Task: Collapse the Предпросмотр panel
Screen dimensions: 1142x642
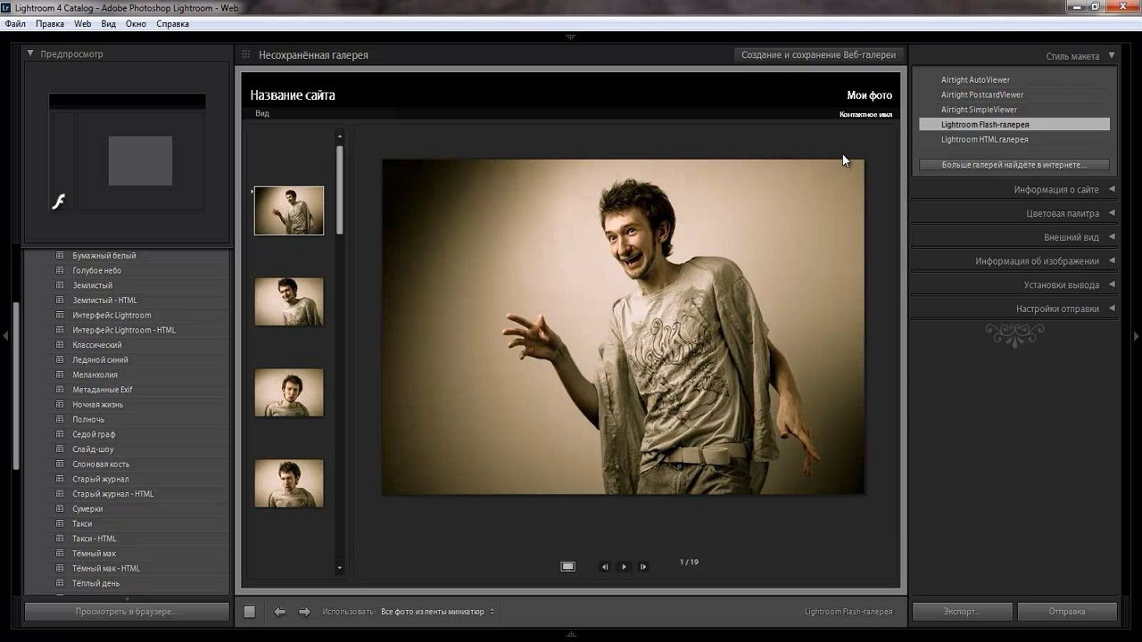Action: click(x=30, y=53)
